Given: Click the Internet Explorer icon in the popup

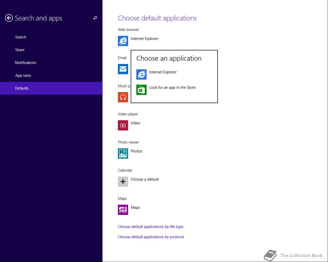Looking at the screenshot, I should click(141, 74).
